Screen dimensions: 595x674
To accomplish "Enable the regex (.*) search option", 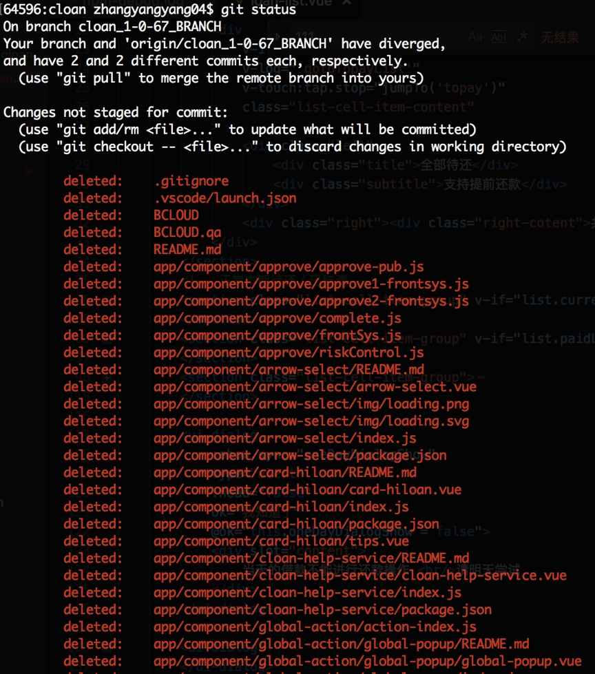I will point(522,36).
